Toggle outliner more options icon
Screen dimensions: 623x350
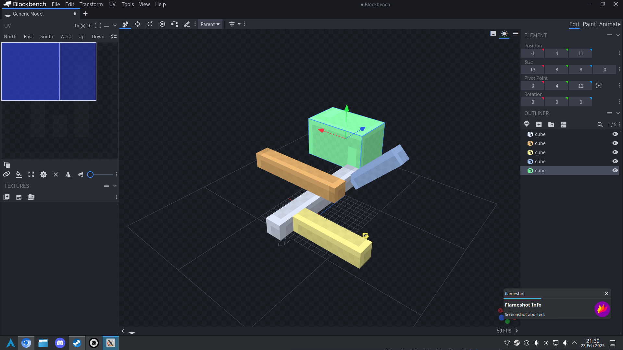click(x=564, y=125)
